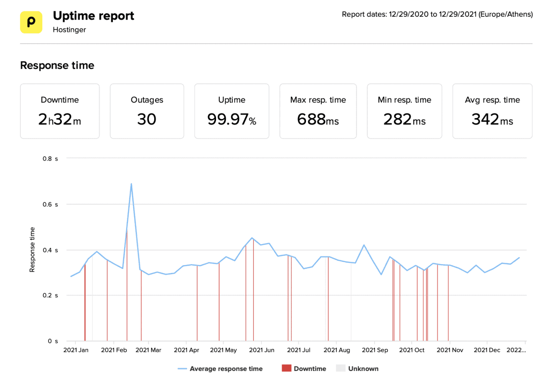Select the 2021 Nov x-axis label
Image resolution: width=552 pixels, height=379 pixels.
tap(450, 350)
